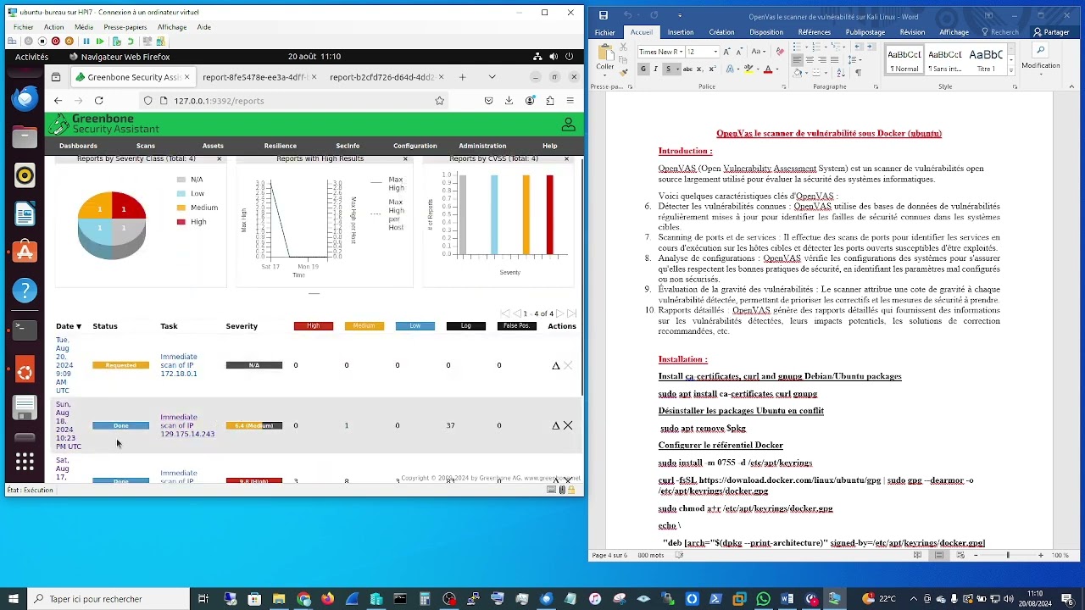Apply italic formatting in Word
This screenshot has width=1085, height=610.
click(x=655, y=69)
